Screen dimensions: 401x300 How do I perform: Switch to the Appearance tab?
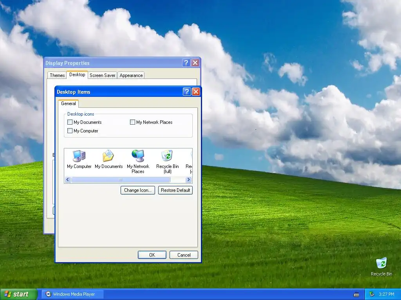(131, 75)
